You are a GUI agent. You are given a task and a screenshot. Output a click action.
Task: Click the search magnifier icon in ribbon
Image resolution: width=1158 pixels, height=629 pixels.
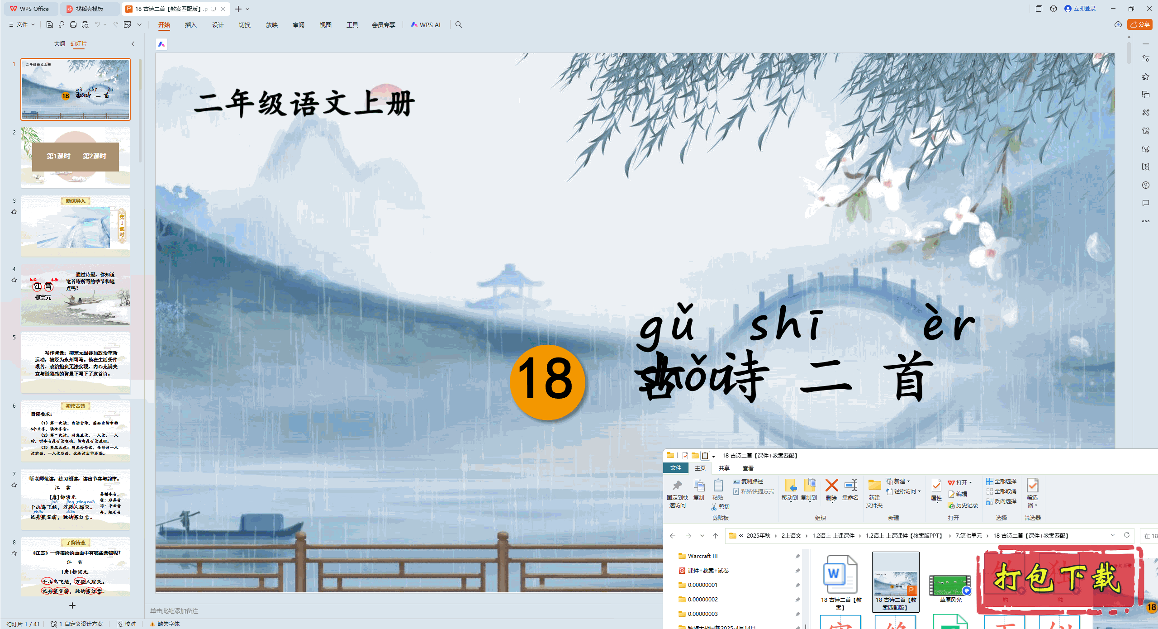pos(459,24)
